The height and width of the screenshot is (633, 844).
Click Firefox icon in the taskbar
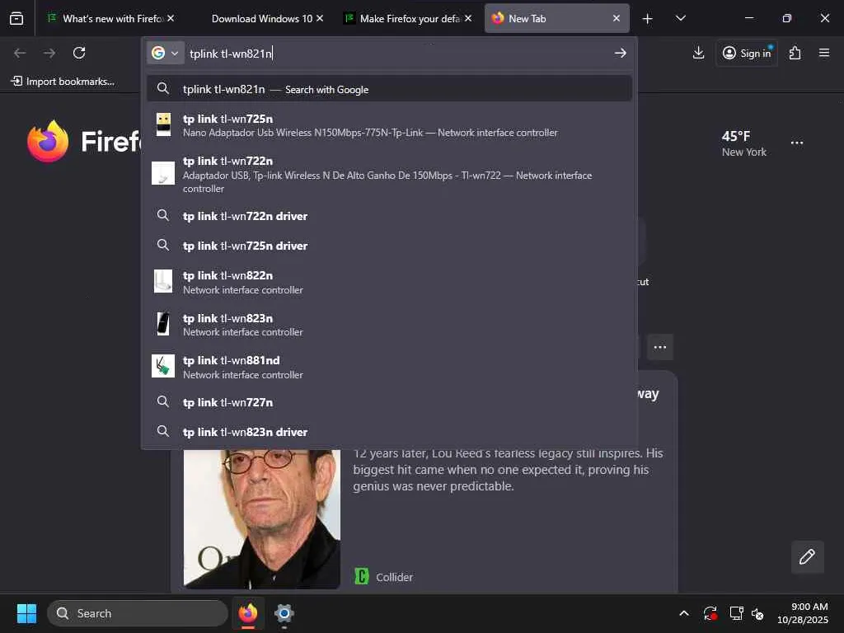248,613
